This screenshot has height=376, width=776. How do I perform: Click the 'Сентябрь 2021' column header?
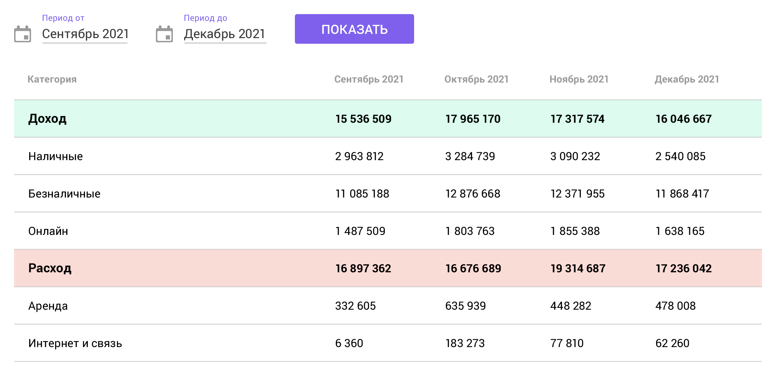(369, 79)
